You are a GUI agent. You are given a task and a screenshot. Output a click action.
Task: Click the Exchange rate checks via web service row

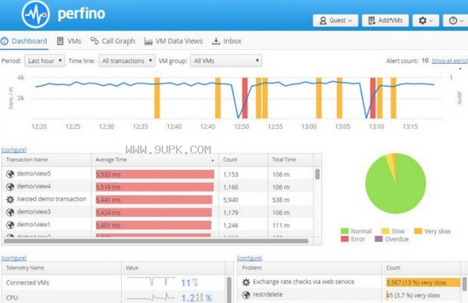pyautogui.click(x=349, y=282)
